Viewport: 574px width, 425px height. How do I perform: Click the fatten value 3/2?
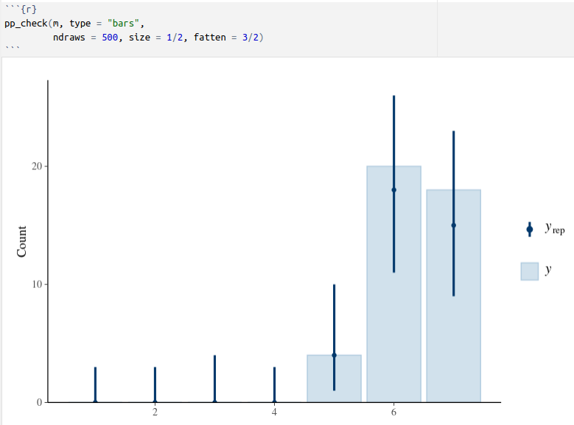click(x=251, y=38)
